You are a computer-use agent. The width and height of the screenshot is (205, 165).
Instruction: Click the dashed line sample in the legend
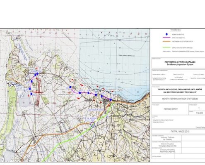(x=166, y=51)
